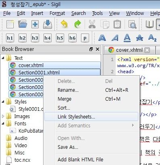Open the File menu

tap(7, 13)
